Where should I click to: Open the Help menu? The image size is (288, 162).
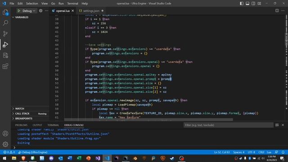85,4
